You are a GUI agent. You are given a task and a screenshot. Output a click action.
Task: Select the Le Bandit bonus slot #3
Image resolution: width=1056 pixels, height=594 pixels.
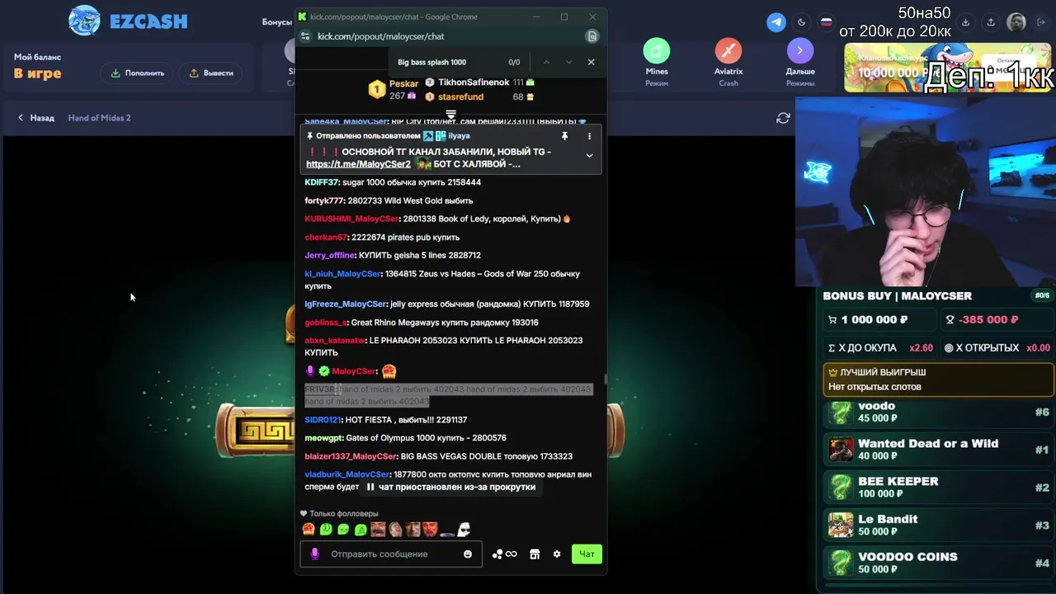(939, 525)
